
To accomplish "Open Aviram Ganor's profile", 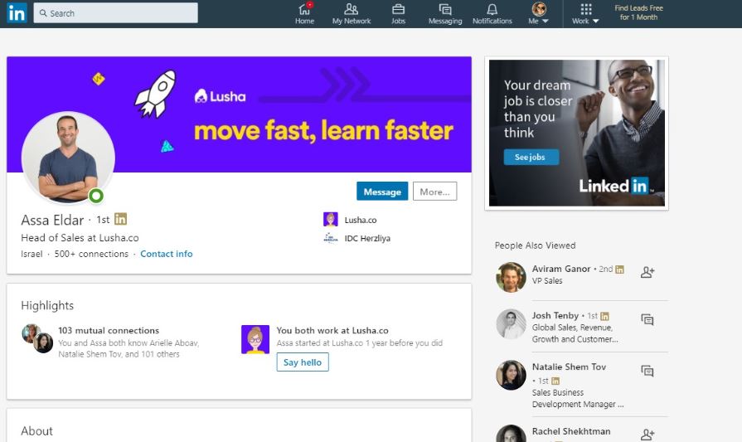I will coord(561,269).
